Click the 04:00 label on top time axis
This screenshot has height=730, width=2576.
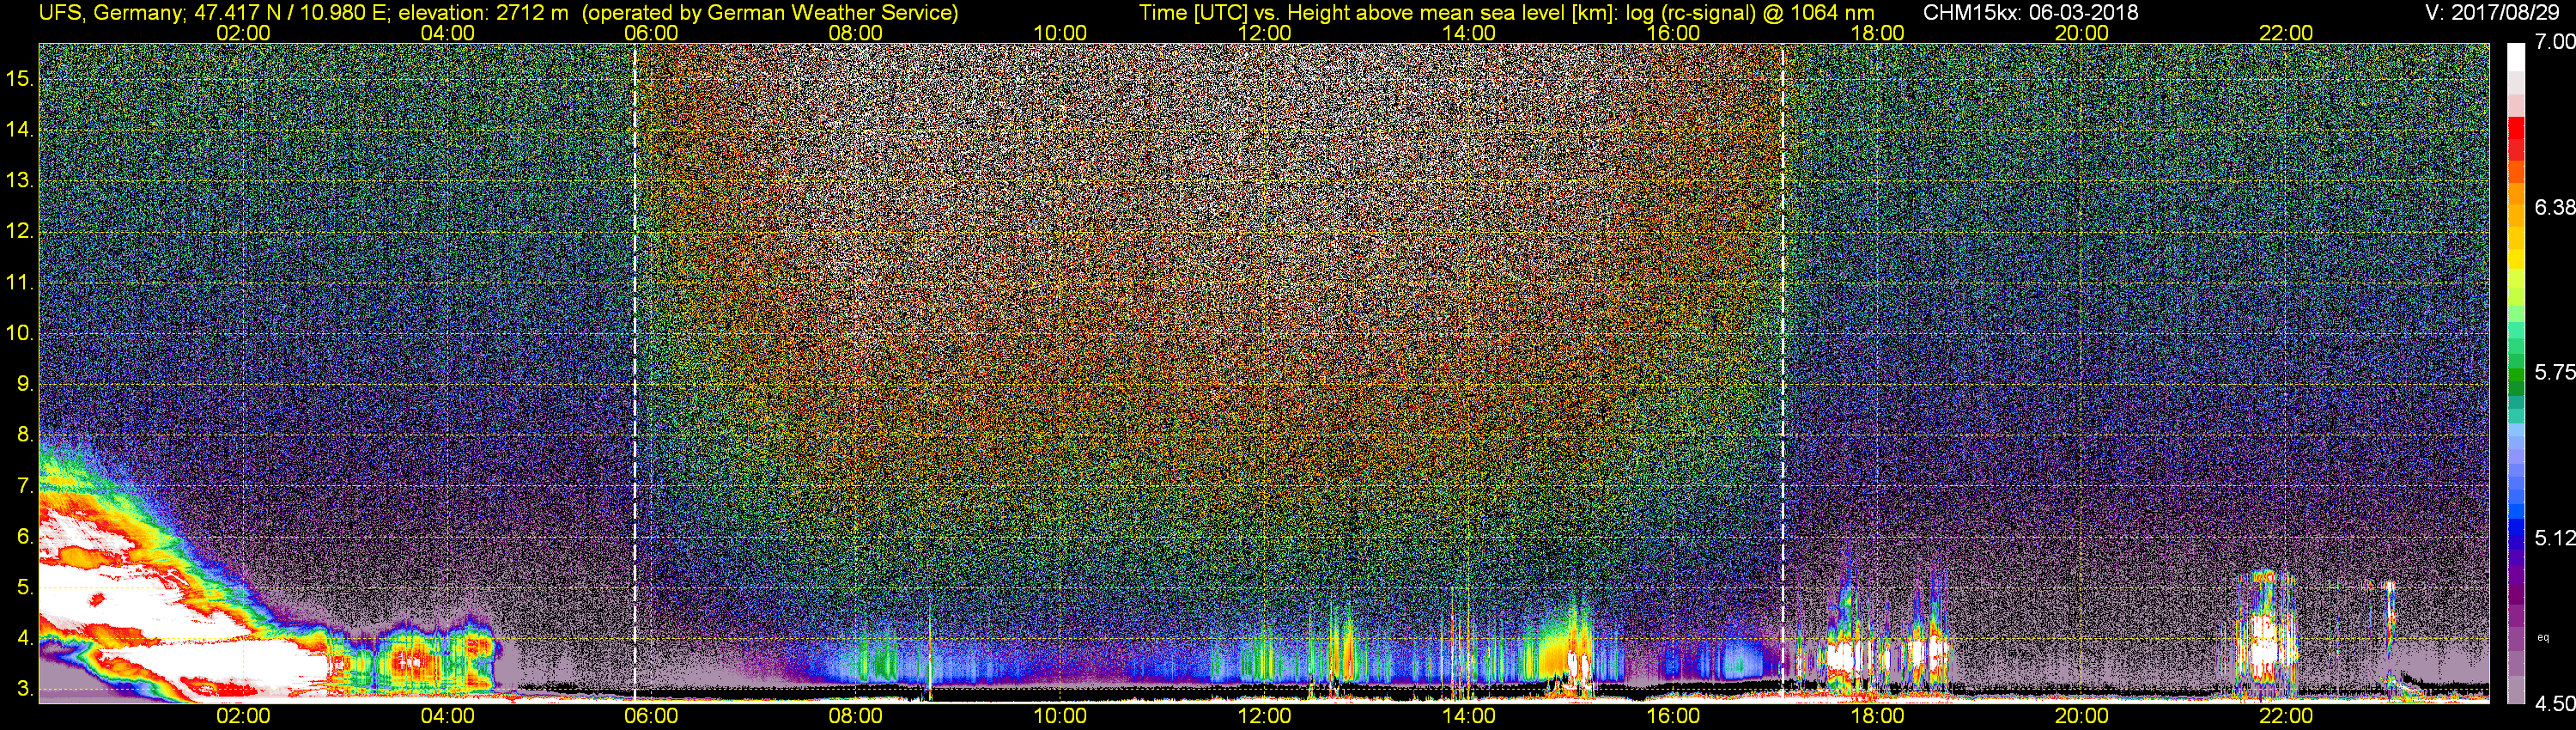pos(447,33)
